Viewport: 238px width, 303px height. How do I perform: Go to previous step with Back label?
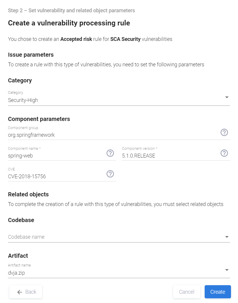coord(31,292)
